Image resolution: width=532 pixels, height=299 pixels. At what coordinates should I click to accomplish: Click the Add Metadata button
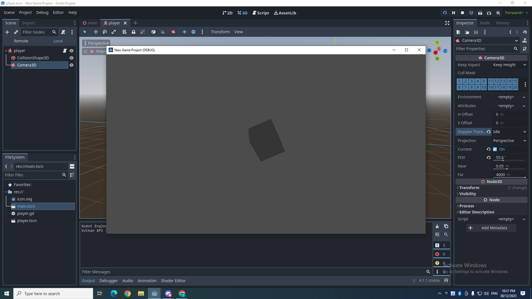point(491,228)
